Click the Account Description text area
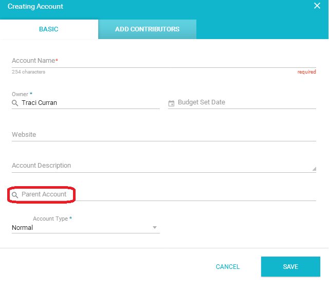329x290 pixels. (164, 166)
